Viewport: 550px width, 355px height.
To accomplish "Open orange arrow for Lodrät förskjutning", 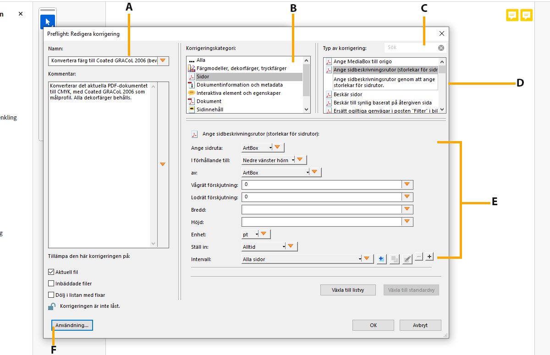I will 407,197.
